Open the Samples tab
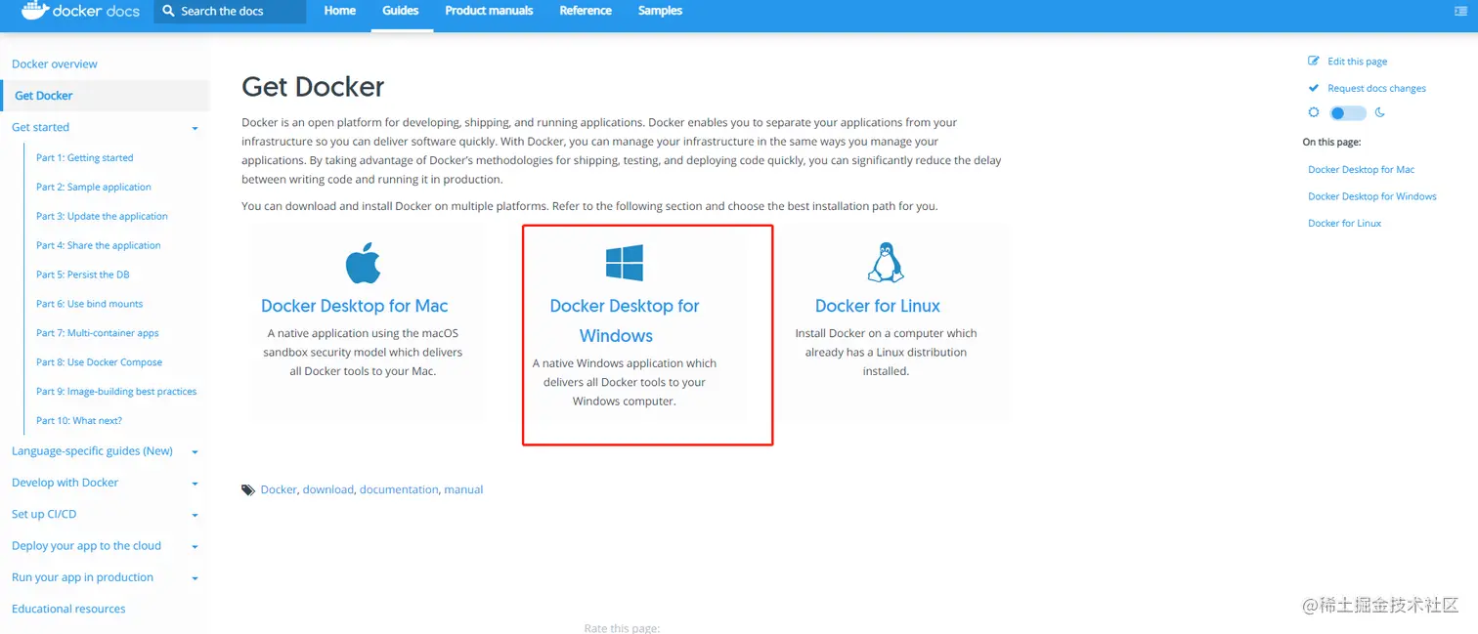1478x634 pixels. (660, 11)
